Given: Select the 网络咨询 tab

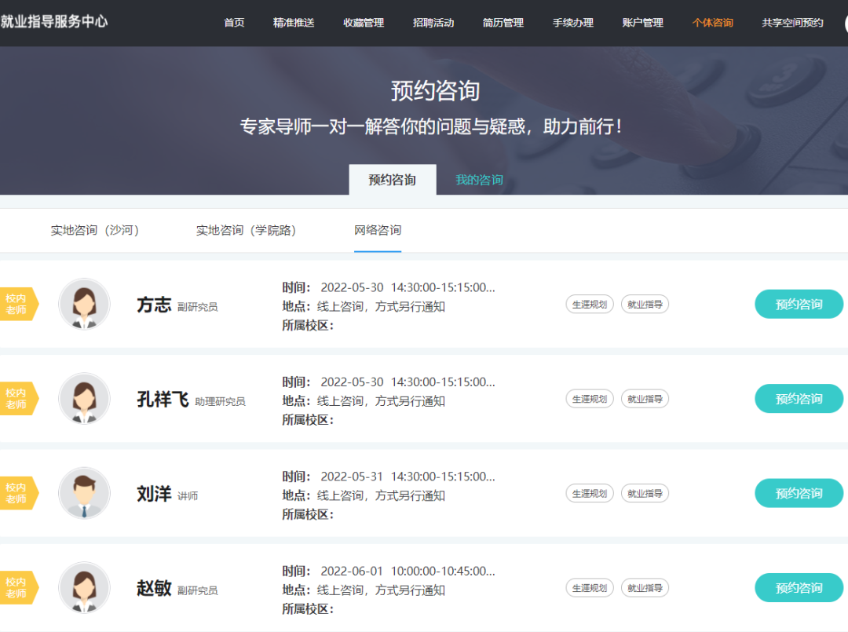Looking at the screenshot, I should [x=378, y=230].
